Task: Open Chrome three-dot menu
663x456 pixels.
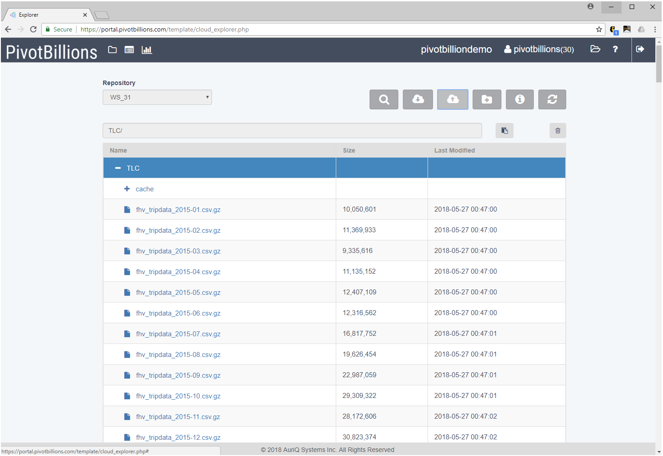Action: [x=655, y=29]
